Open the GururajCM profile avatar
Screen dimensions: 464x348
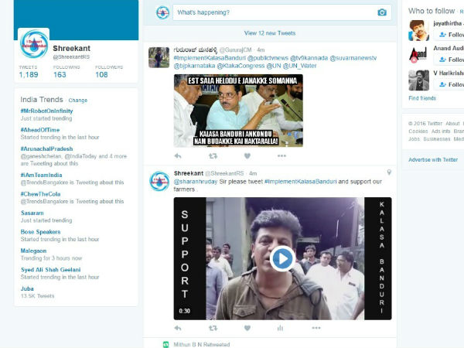tap(159, 57)
